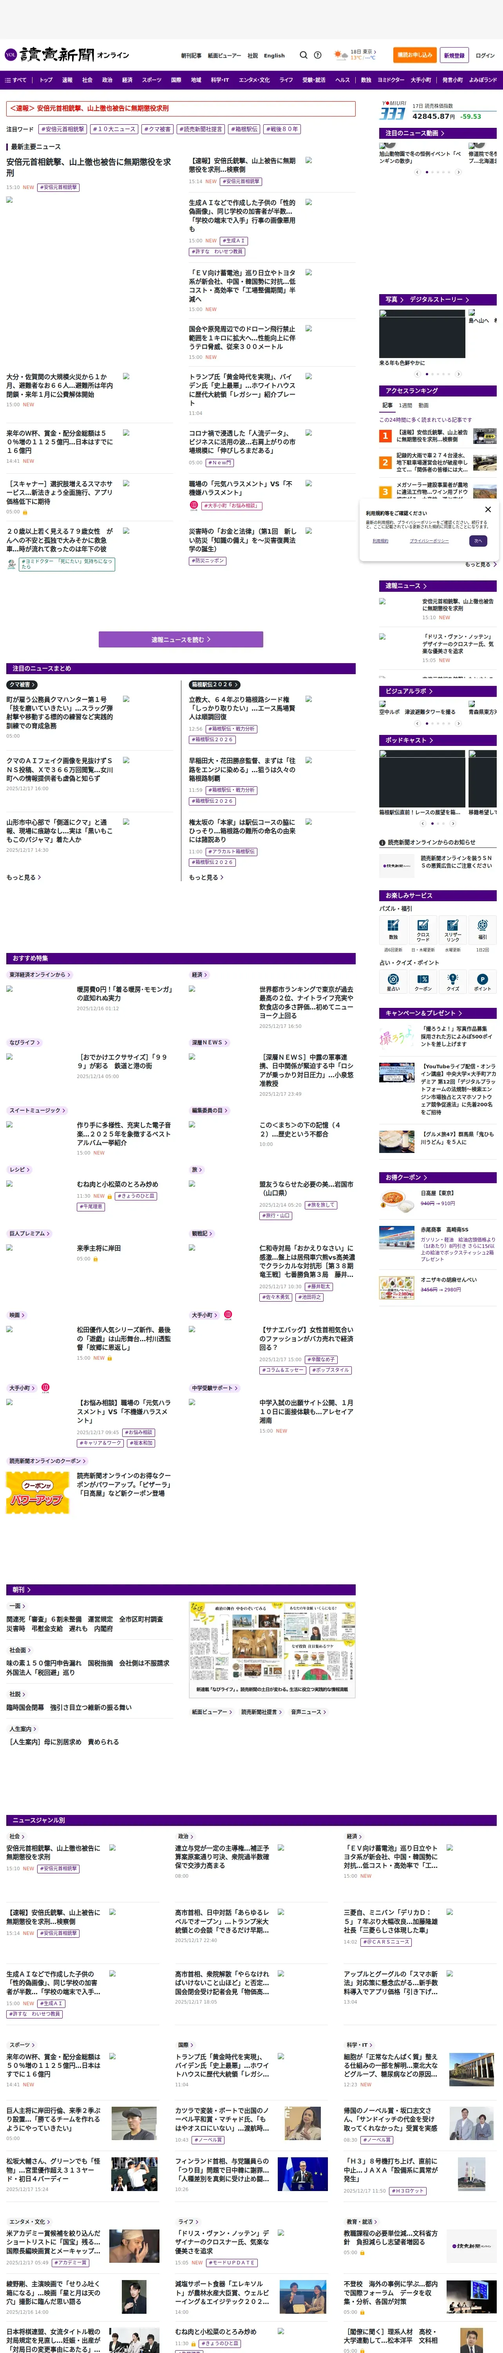Go to previous slide in 注目のニュース動画 carousel
Screen dimensions: 503x2353
pos(417,172)
